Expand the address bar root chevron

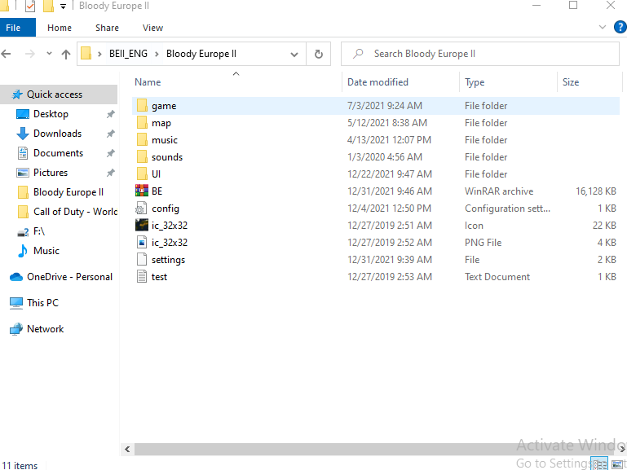99,54
